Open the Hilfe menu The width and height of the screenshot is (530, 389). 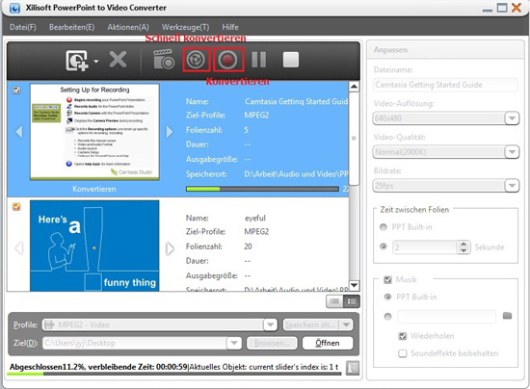(x=230, y=27)
